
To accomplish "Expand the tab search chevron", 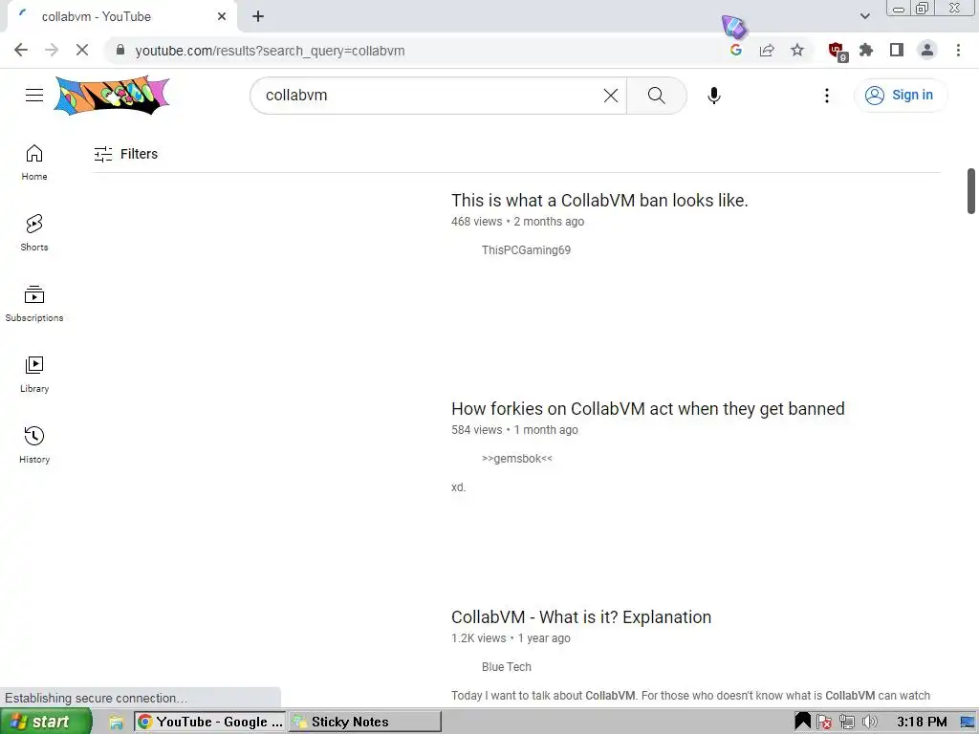I will point(864,16).
